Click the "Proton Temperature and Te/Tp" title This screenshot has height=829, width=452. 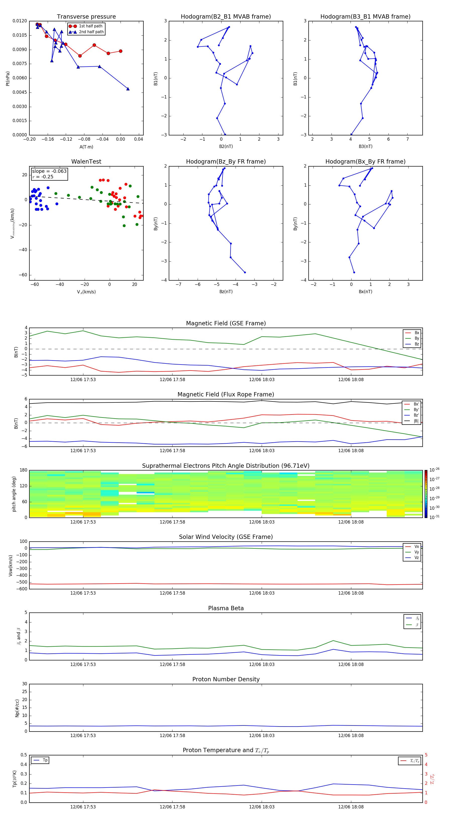tap(226, 750)
